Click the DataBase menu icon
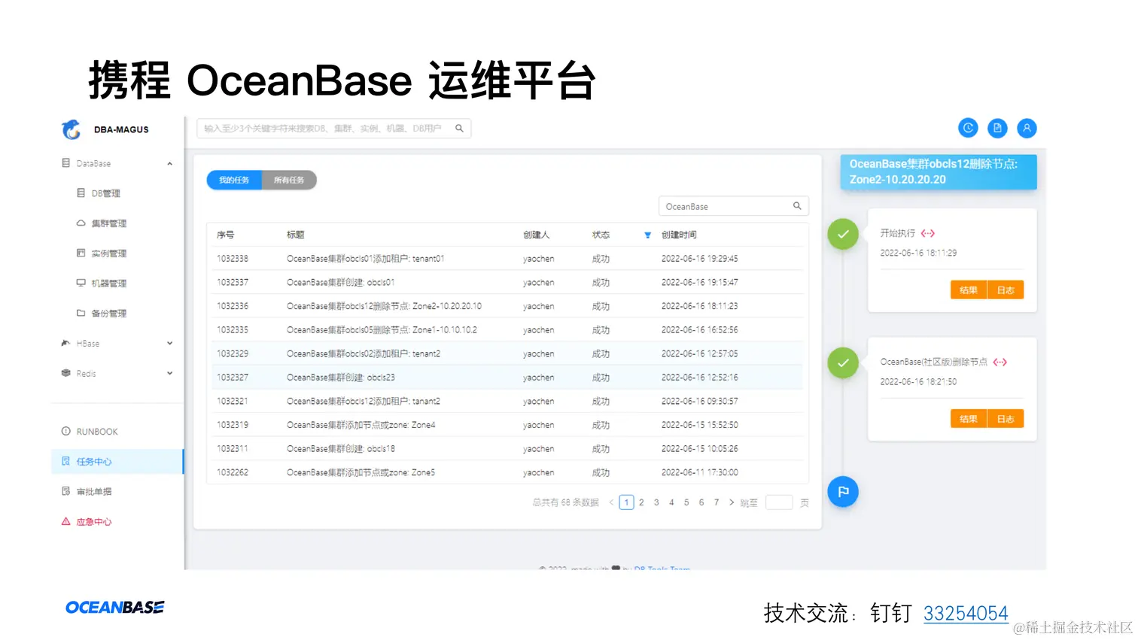 pyautogui.click(x=66, y=163)
